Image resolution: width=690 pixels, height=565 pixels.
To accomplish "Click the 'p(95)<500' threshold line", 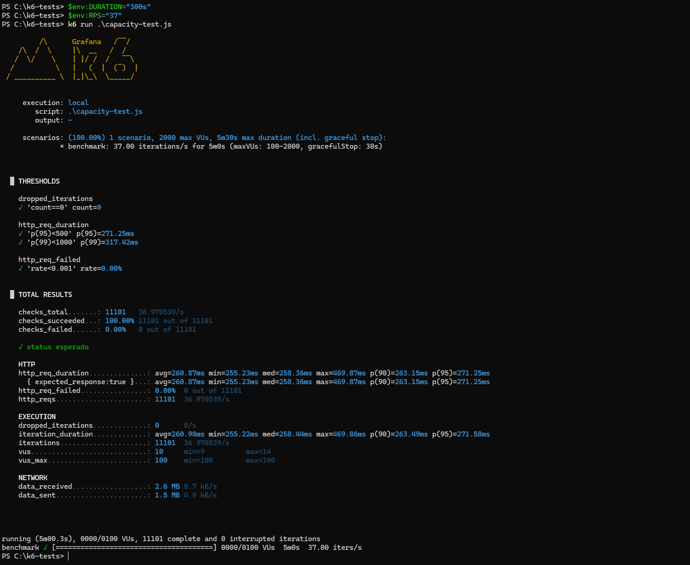I will [x=76, y=234].
